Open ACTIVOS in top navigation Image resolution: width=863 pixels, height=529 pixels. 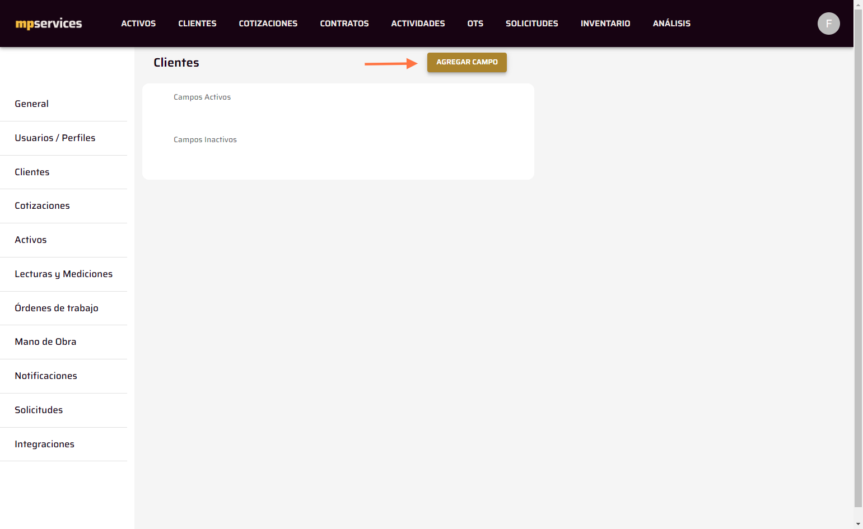coord(138,24)
